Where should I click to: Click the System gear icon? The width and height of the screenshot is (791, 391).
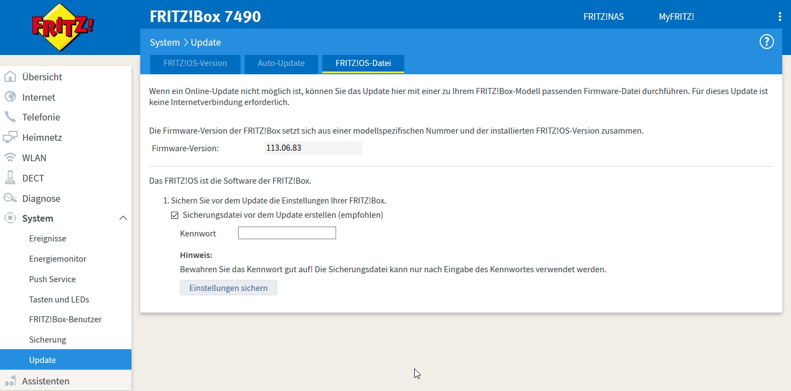10,218
